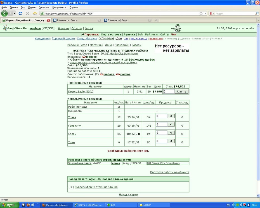
Task: Open the бастеР folder taskbar item
Action: 153,205
